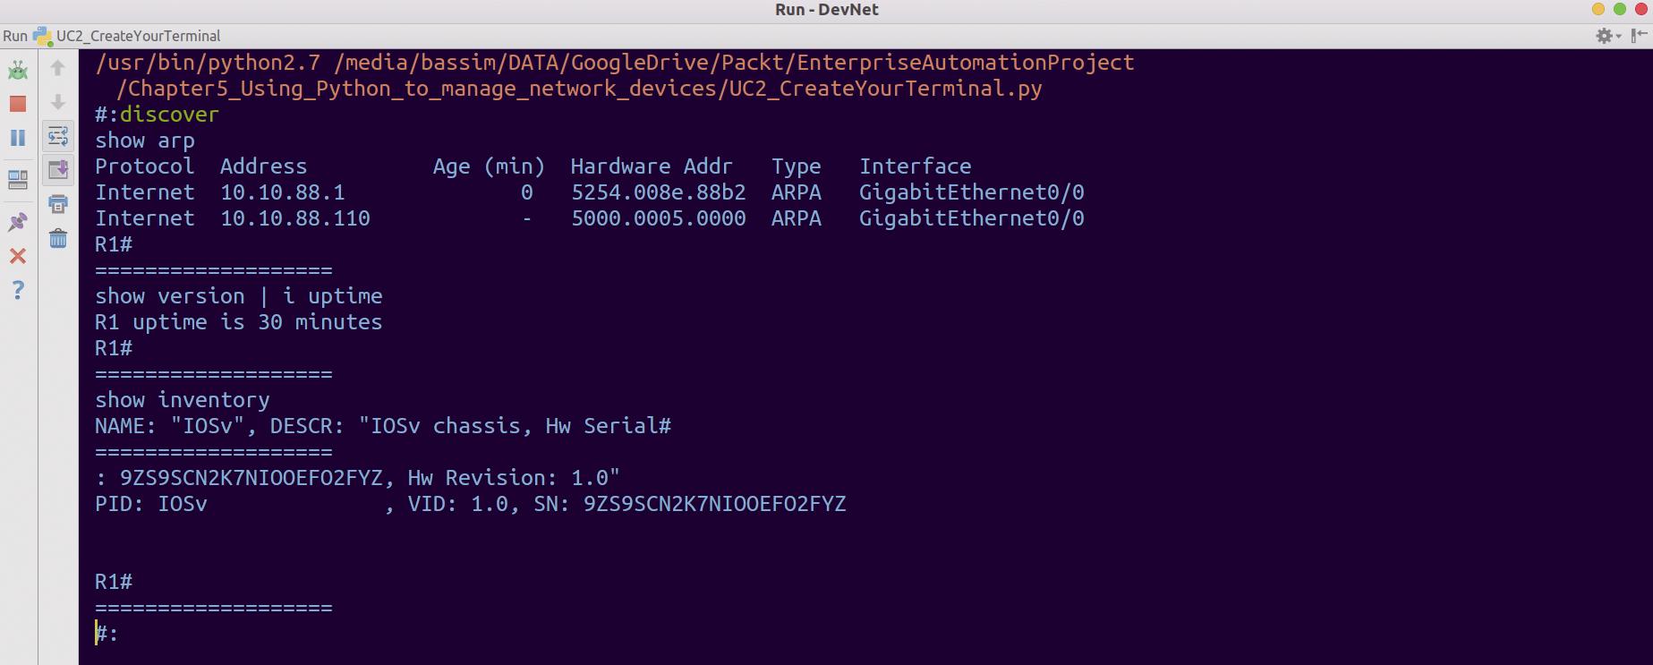Select the thread dump monitor icon
This screenshot has height=665, width=1653.
[x=17, y=179]
